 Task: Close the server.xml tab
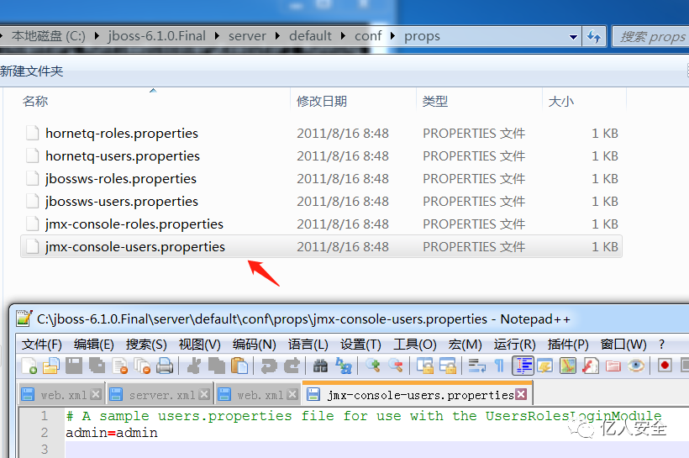pyautogui.click(x=204, y=395)
